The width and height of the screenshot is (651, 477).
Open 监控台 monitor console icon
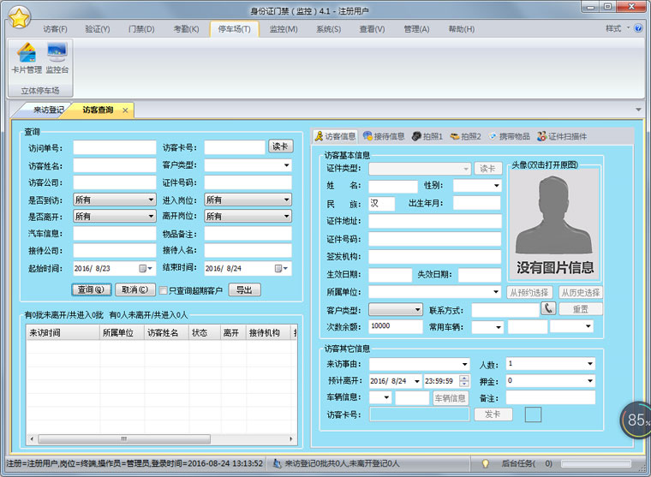[x=57, y=58]
